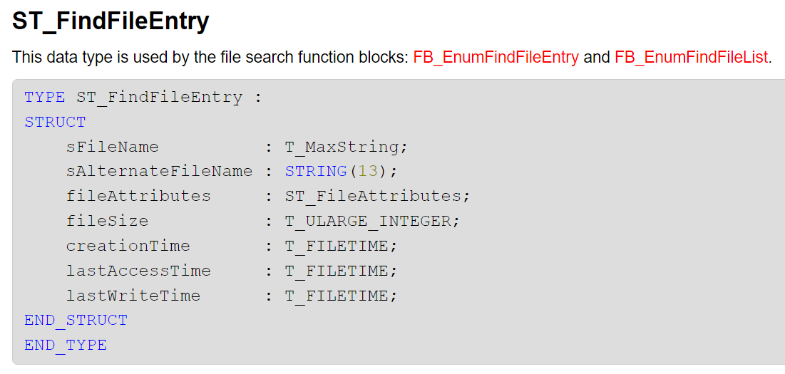Click T_FILETIME on the creationTime line

(337, 246)
